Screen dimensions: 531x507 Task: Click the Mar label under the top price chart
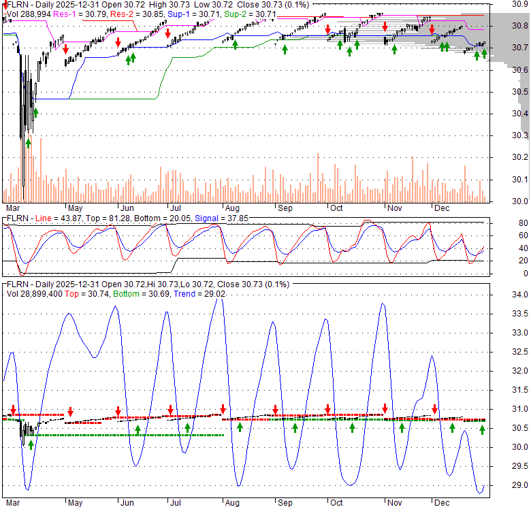click(12, 208)
